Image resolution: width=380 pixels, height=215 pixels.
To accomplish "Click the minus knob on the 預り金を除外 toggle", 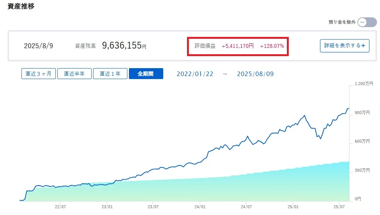I will click(x=362, y=22).
